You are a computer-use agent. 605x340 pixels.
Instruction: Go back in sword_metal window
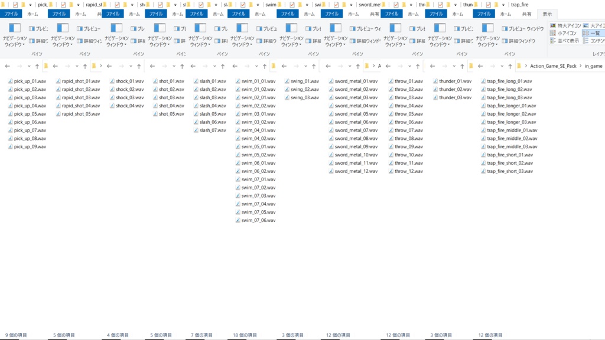[328, 66]
